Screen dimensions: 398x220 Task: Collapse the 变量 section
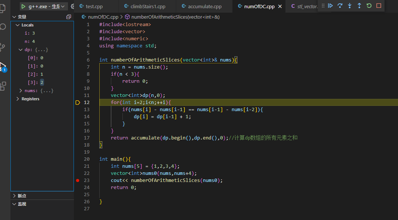pyautogui.click(x=14, y=17)
